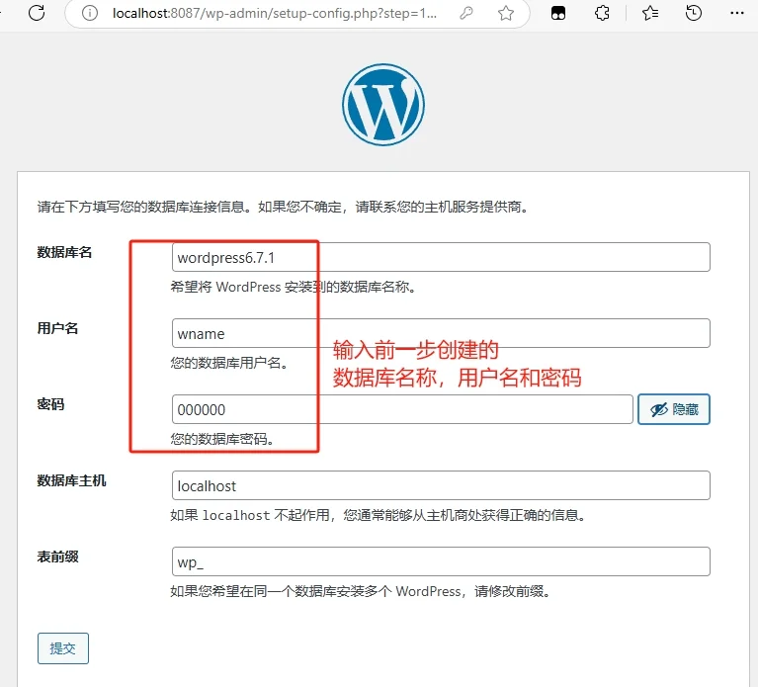Open saved passwords key icon
This screenshot has width=758, height=687.
click(x=466, y=13)
